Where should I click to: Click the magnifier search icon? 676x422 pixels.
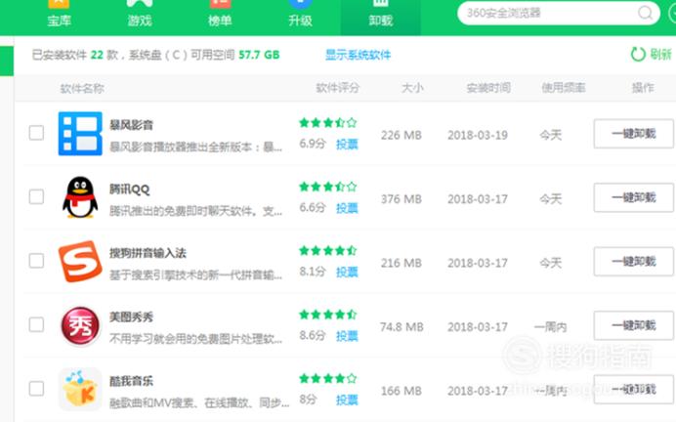click(645, 13)
